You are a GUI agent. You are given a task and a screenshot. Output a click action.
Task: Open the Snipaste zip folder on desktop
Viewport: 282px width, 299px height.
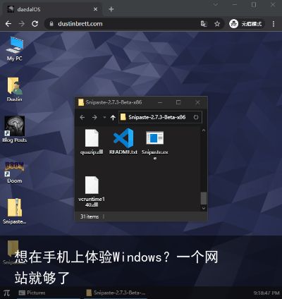pos(14,211)
